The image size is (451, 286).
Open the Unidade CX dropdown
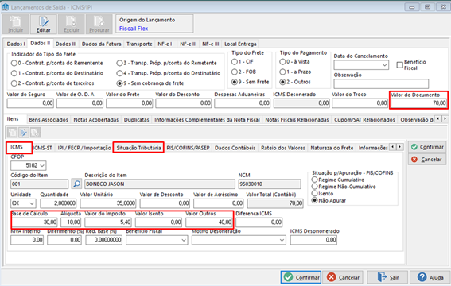[32, 203]
